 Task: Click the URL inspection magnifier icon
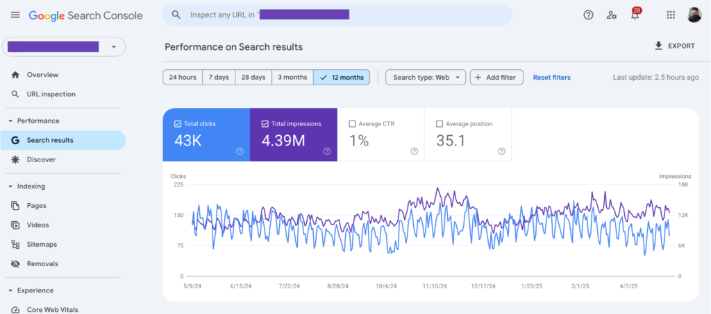pos(15,94)
